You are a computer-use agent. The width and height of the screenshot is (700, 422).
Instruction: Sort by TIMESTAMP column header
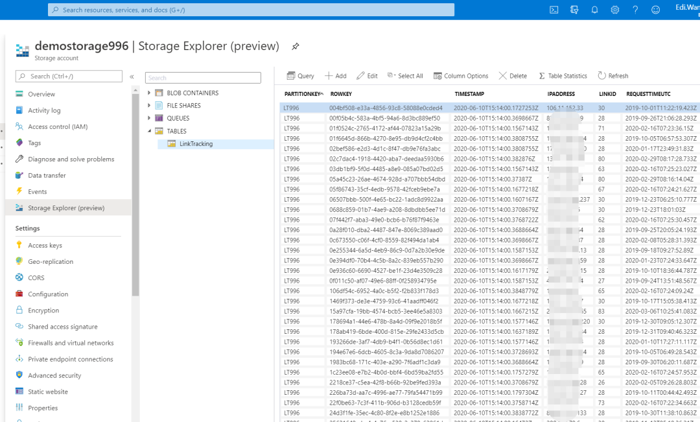[x=469, y=94]
